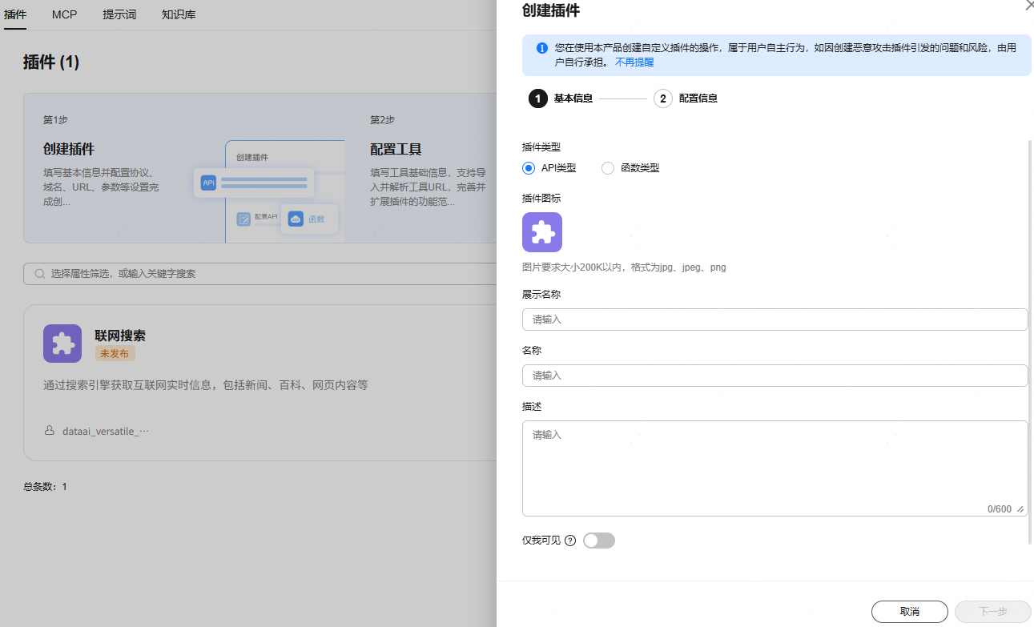The height and width of the screenshot is (627, 1034).
Task: Click the attribute filter search box
Action: 264,274
